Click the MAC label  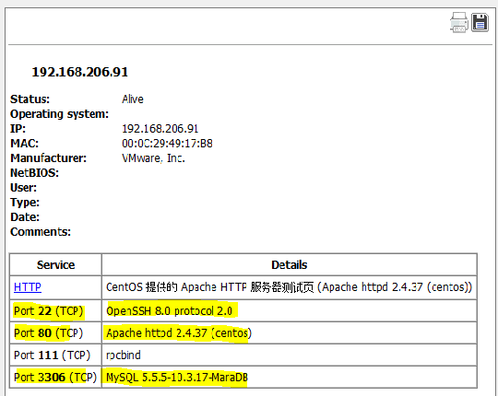click(25, 144)
